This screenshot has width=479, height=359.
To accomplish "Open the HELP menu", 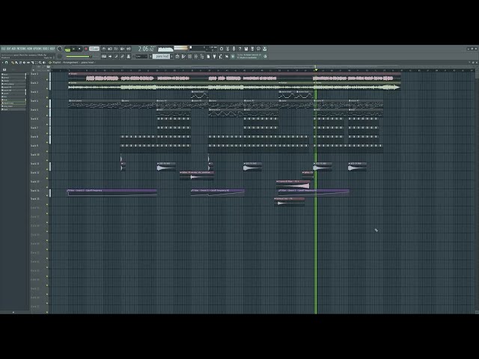I will pos(52,49).
